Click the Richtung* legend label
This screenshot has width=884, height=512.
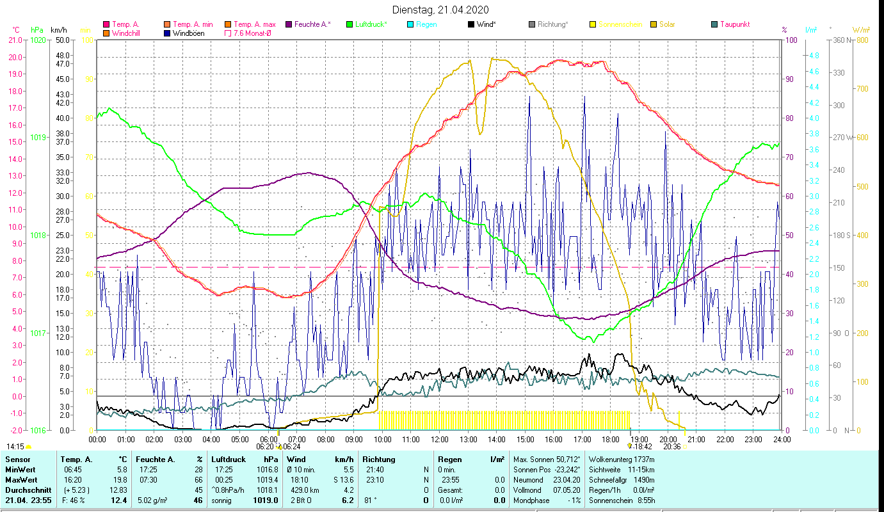552,25
